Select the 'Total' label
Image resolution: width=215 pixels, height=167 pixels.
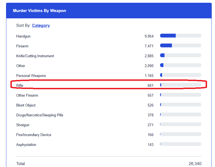tap(21, 164)
